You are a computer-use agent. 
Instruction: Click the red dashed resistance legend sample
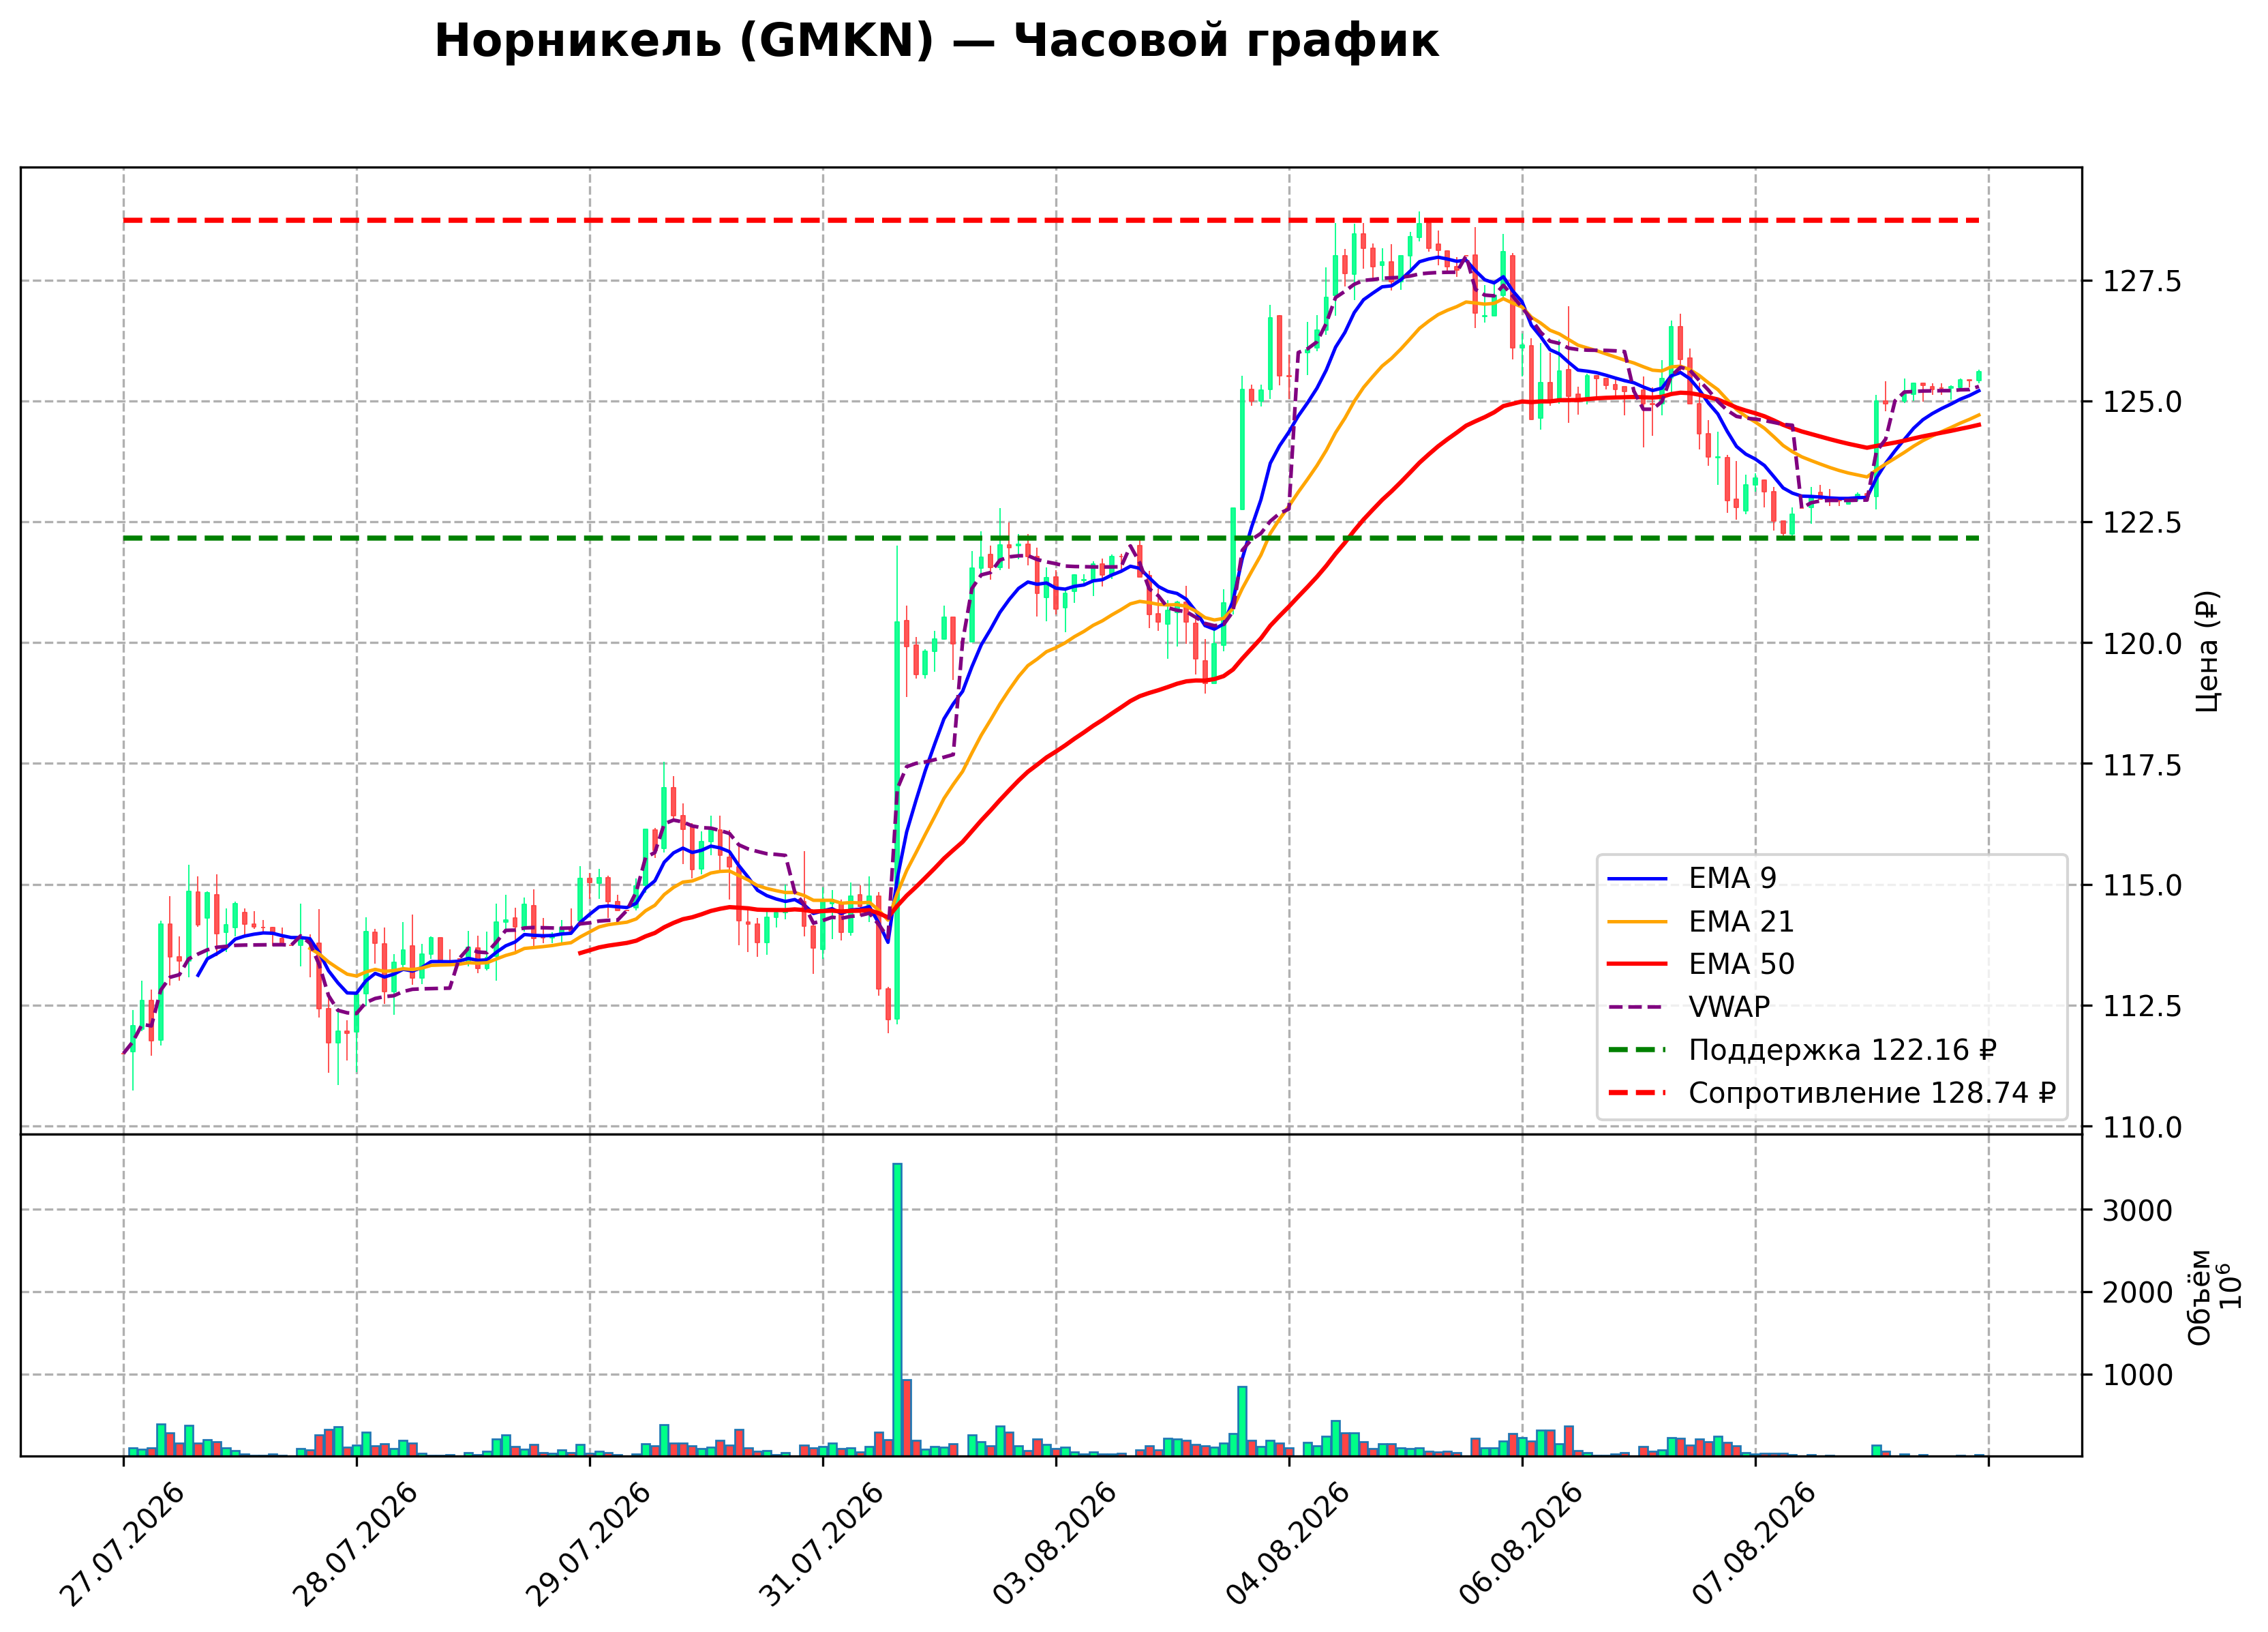click(1637, 1094)
